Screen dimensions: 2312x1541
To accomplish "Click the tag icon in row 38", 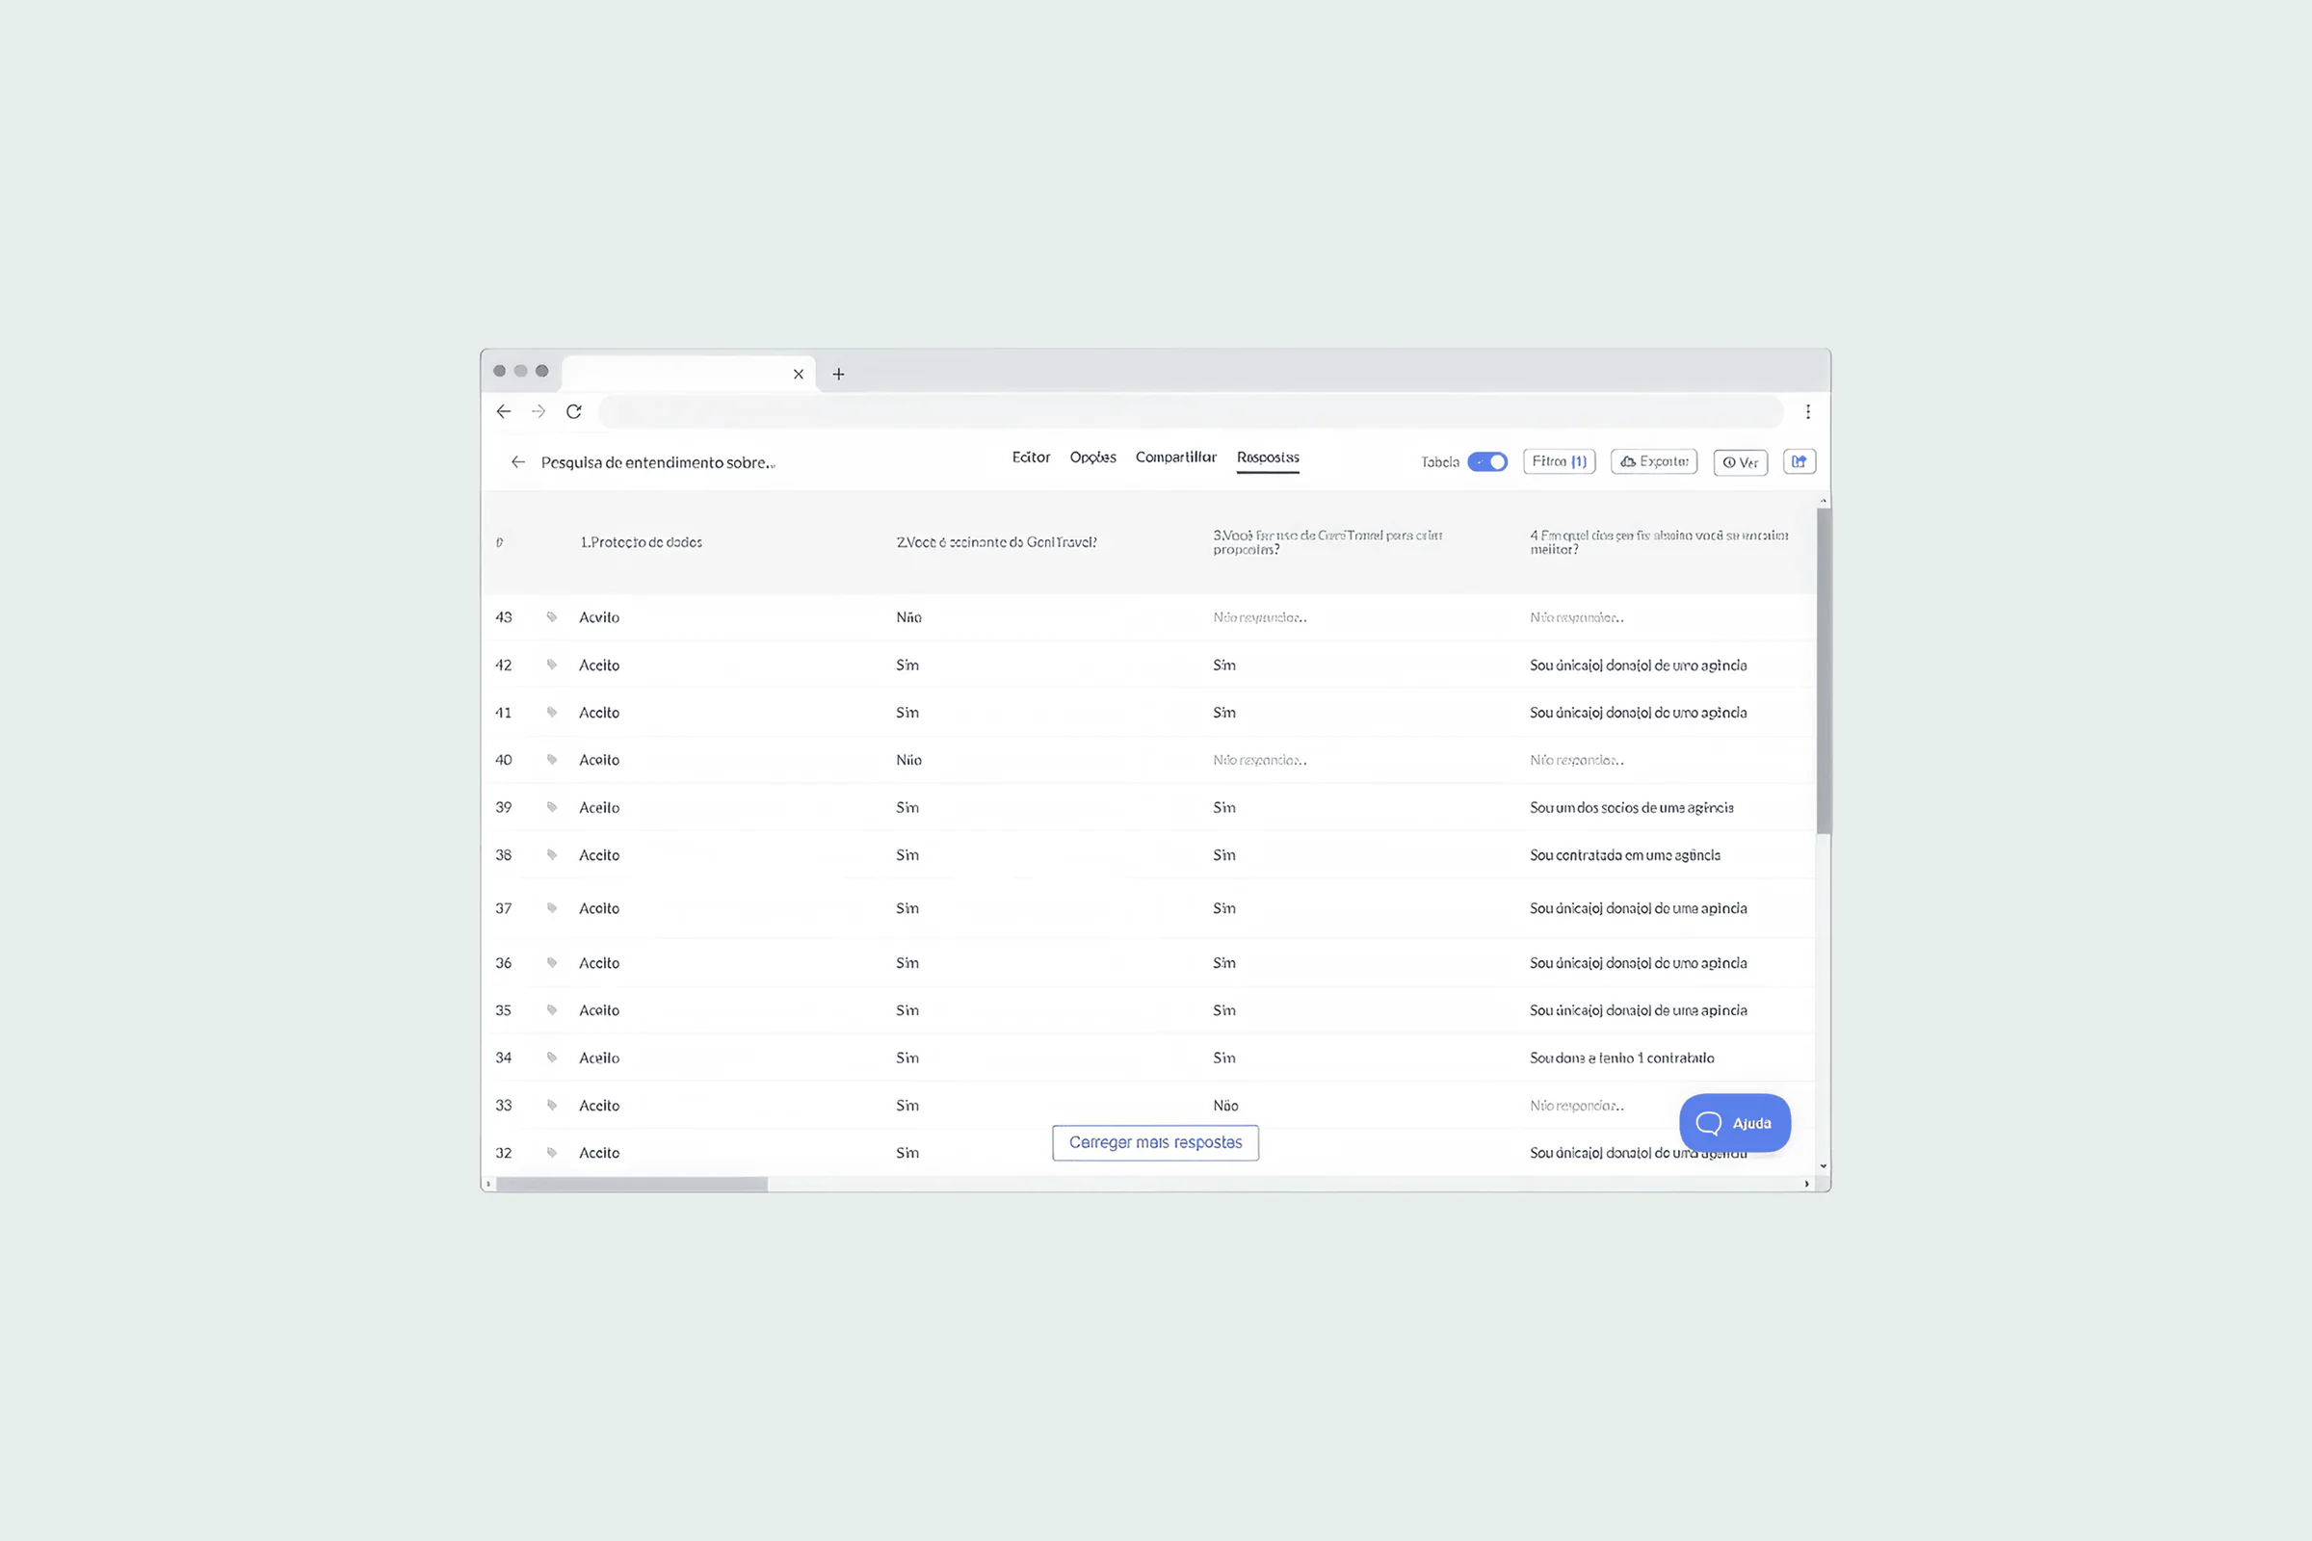I will [551, 855].
